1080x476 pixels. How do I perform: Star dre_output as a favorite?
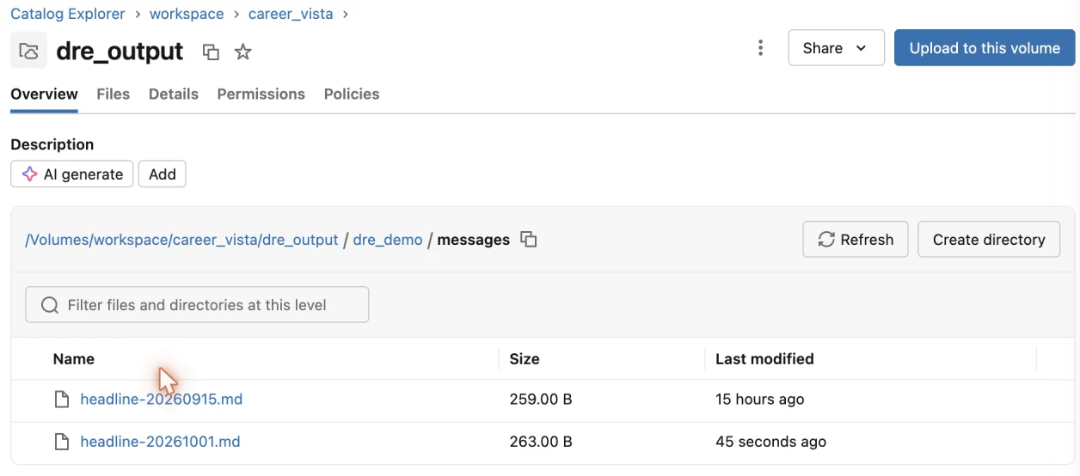243,52
